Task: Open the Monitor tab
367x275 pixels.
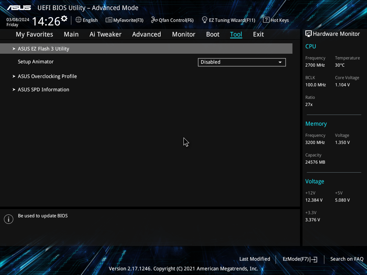Action: (x=183, y=34)
